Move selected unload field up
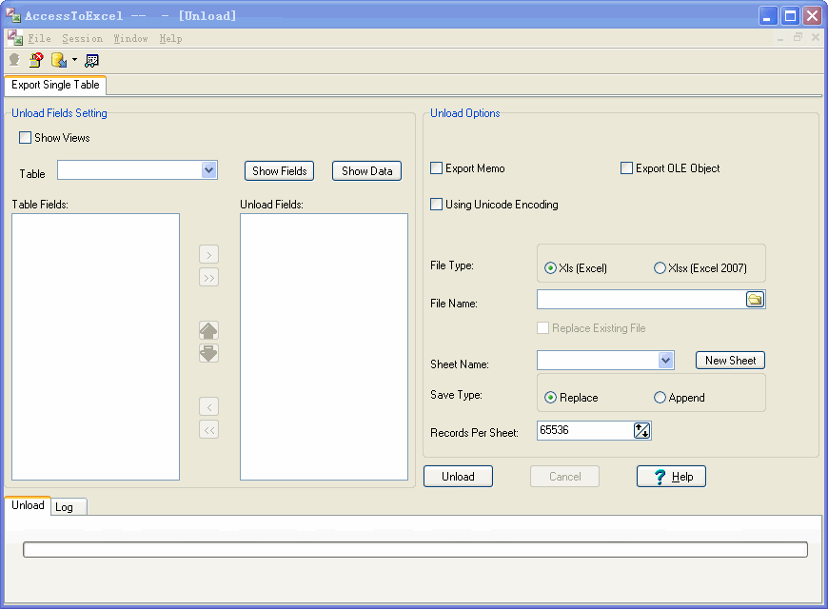Screen dimensions: 828x609 point(208,330)
